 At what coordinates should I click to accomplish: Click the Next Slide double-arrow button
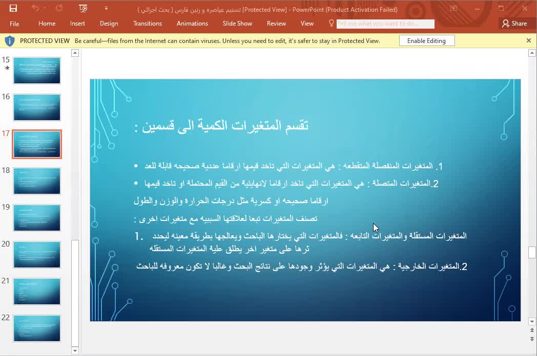[x=532, y=339]
